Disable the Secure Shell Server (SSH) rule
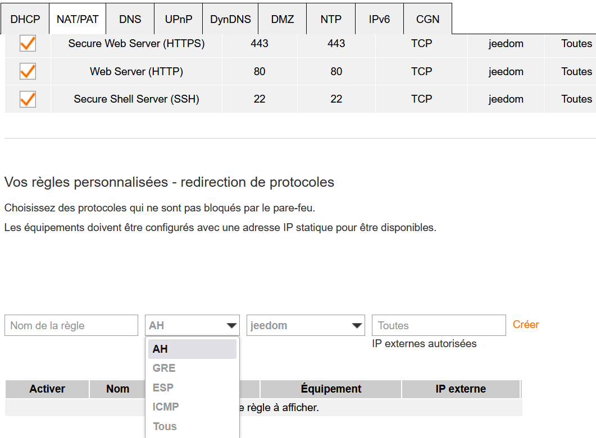 [28, 99]
